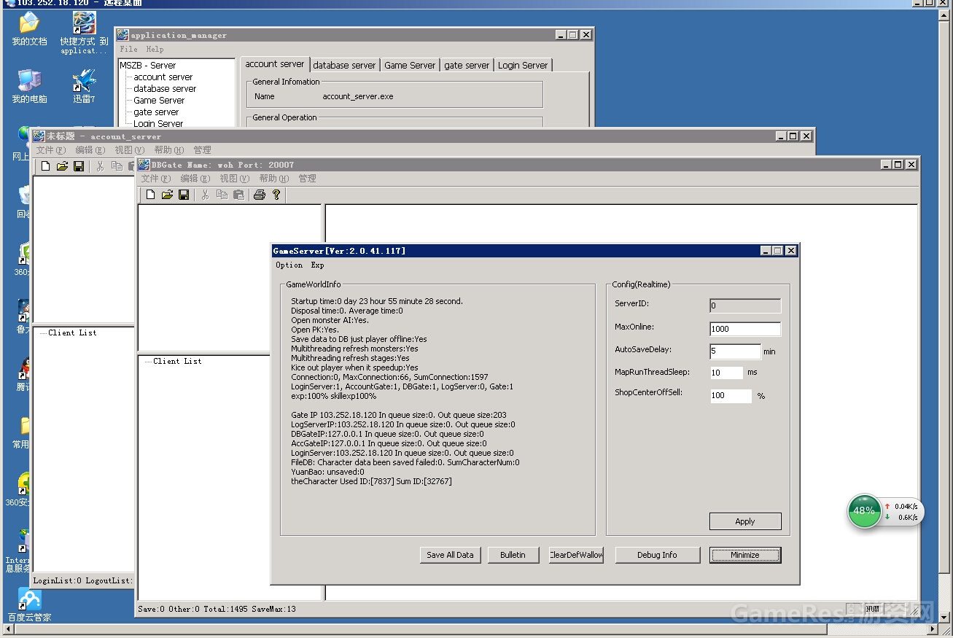Screen dimensions: 953x638
Task: Open 编辑(E) menu in DBGate window
Action: 195,179
